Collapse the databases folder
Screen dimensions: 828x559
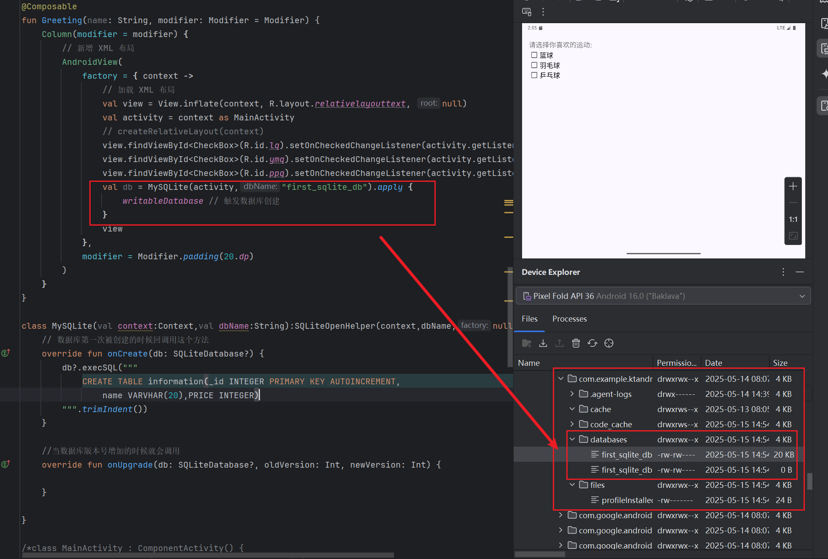click(572, 439)
